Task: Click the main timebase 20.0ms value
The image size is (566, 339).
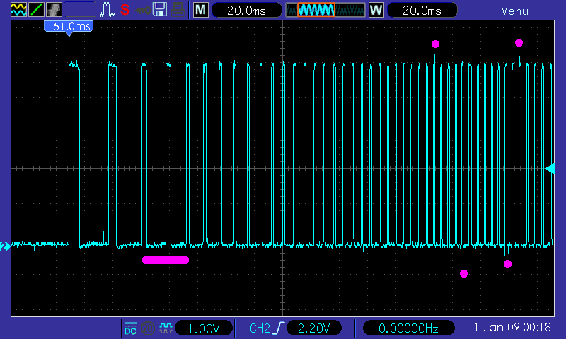Action: click(x=246, y=10)
